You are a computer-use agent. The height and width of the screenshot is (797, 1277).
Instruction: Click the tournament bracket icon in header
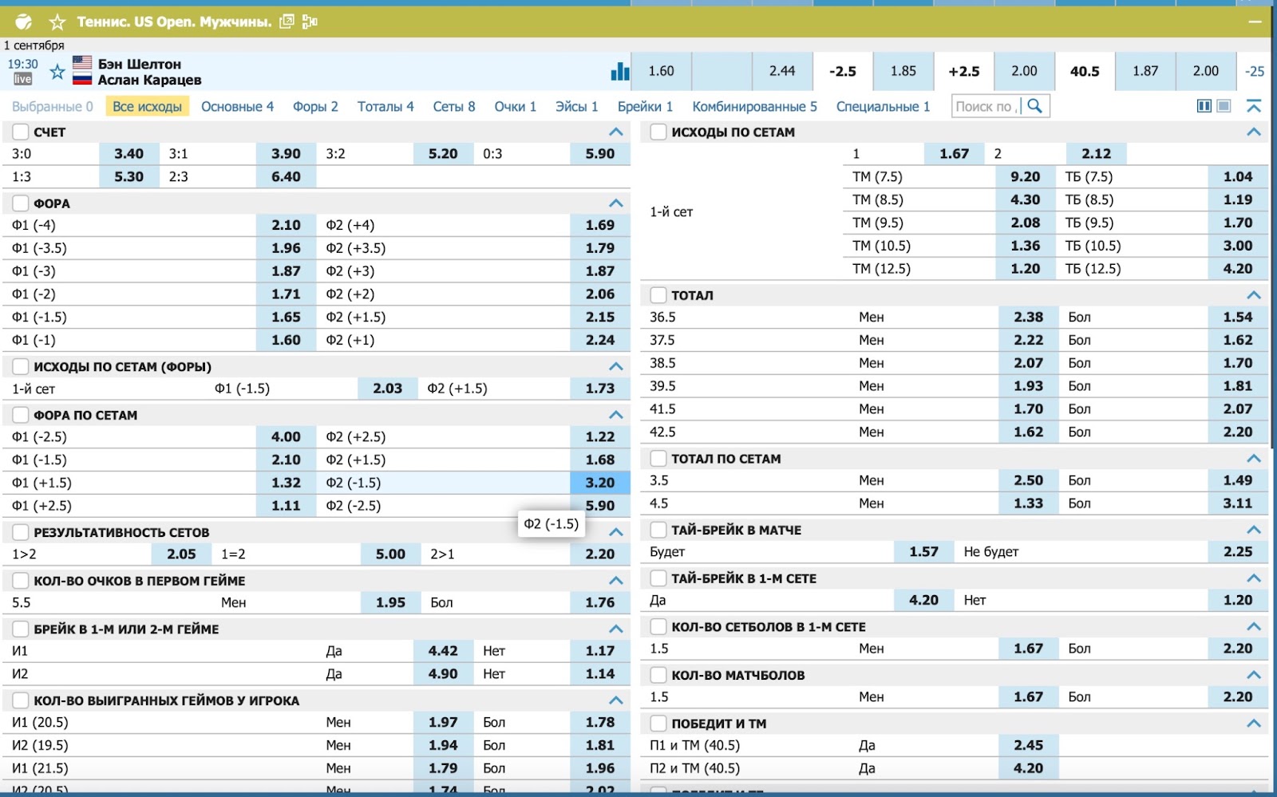(x=310, y=22)
